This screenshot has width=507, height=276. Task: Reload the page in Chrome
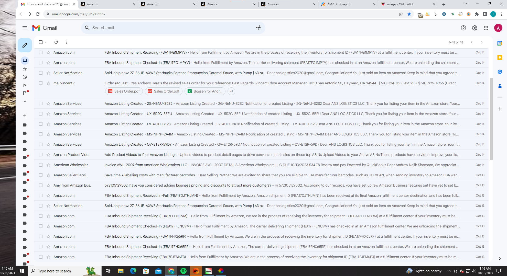38,14
